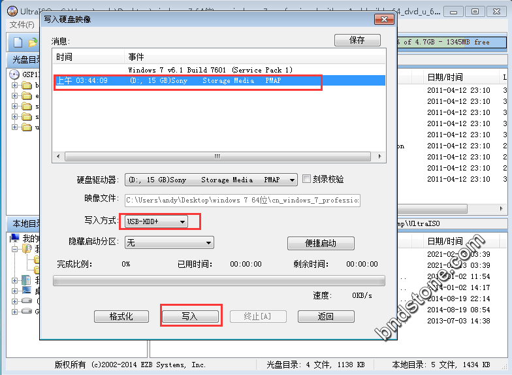Click the 返回 button

(x=326, y=316)
